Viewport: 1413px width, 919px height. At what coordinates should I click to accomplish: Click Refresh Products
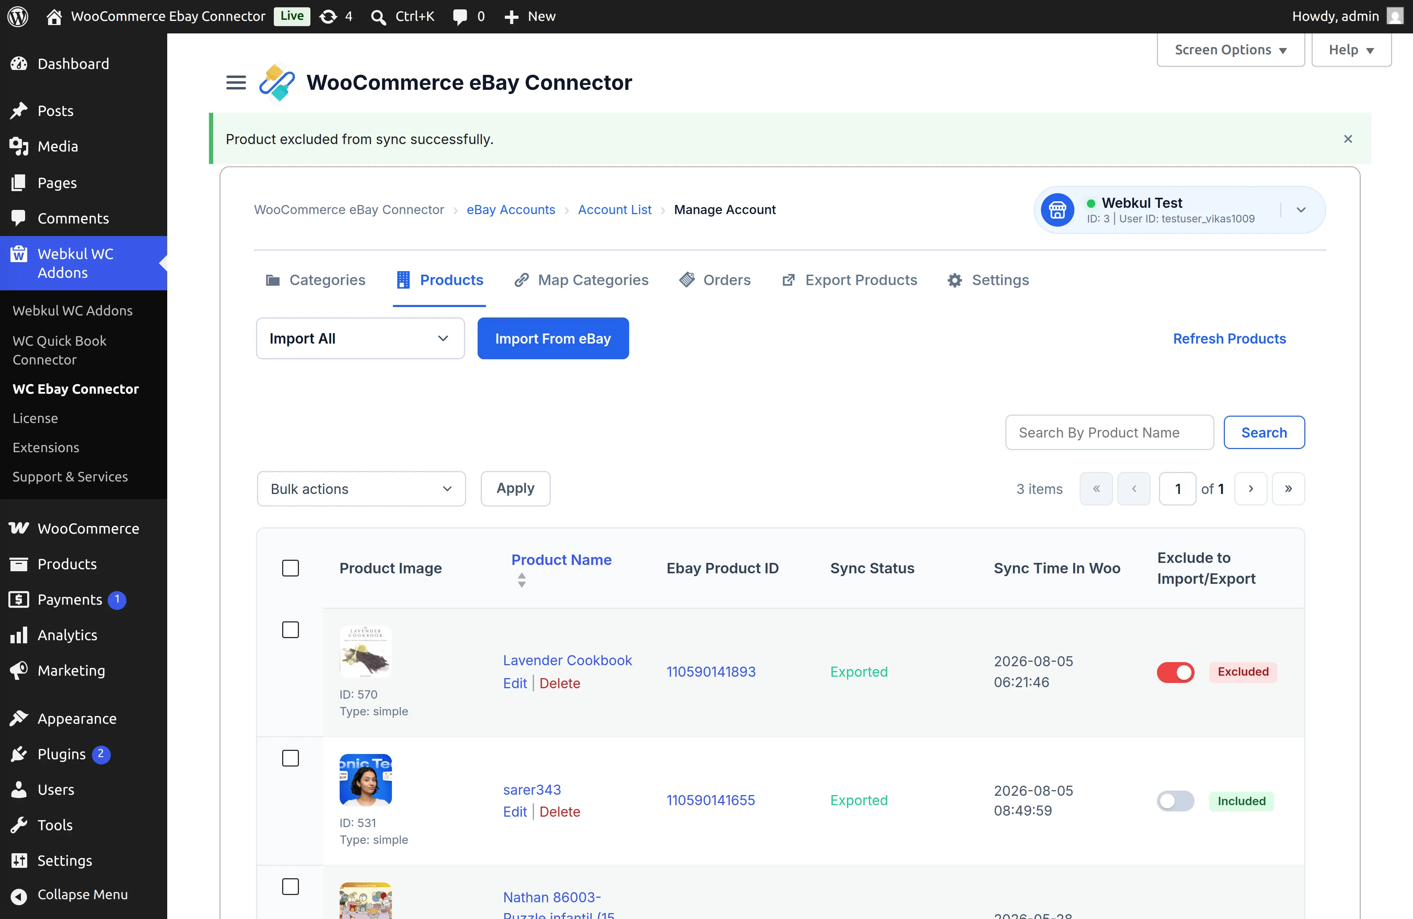[x=1229, y=338]
